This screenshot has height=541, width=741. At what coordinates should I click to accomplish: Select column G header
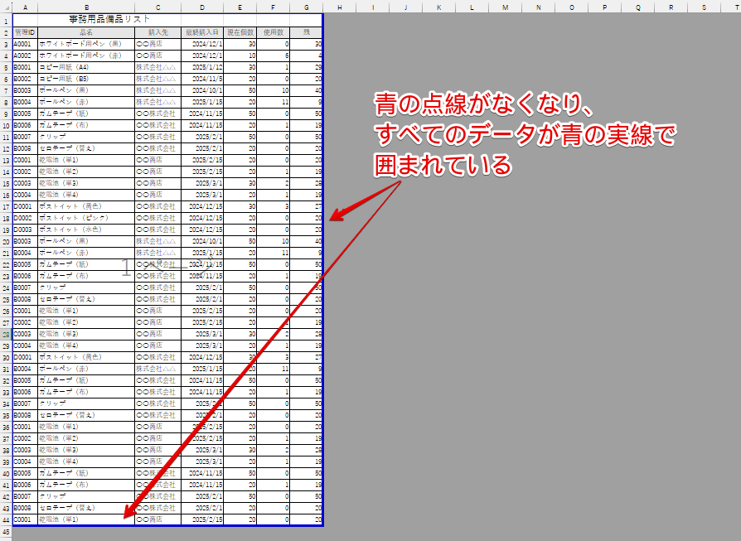point(307,7)
